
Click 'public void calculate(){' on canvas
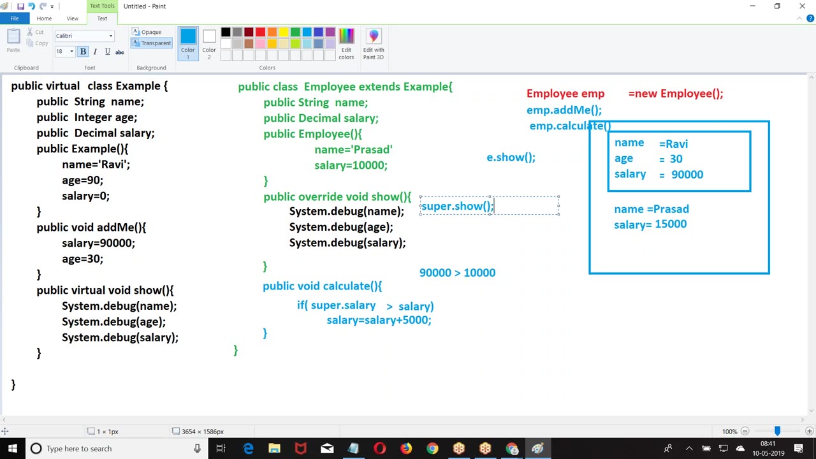[x=323, y=286]
